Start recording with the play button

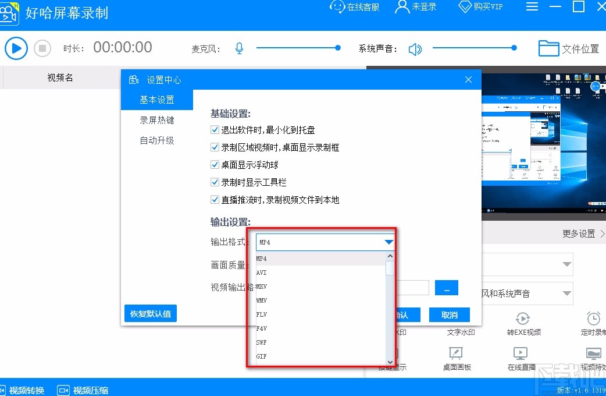(x=16, y=48)
